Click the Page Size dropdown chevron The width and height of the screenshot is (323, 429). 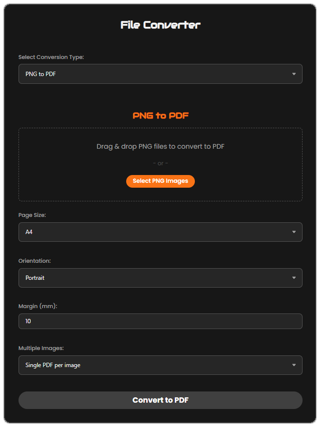294,232
